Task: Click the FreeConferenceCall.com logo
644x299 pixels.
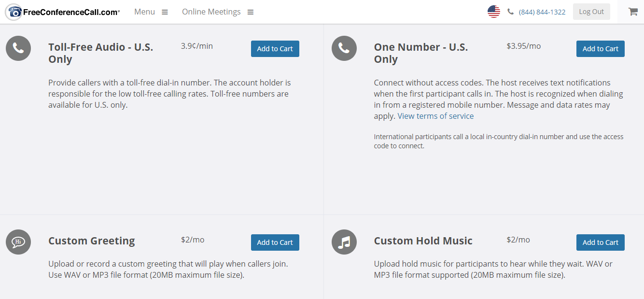Action: click(x=63, y=12)
